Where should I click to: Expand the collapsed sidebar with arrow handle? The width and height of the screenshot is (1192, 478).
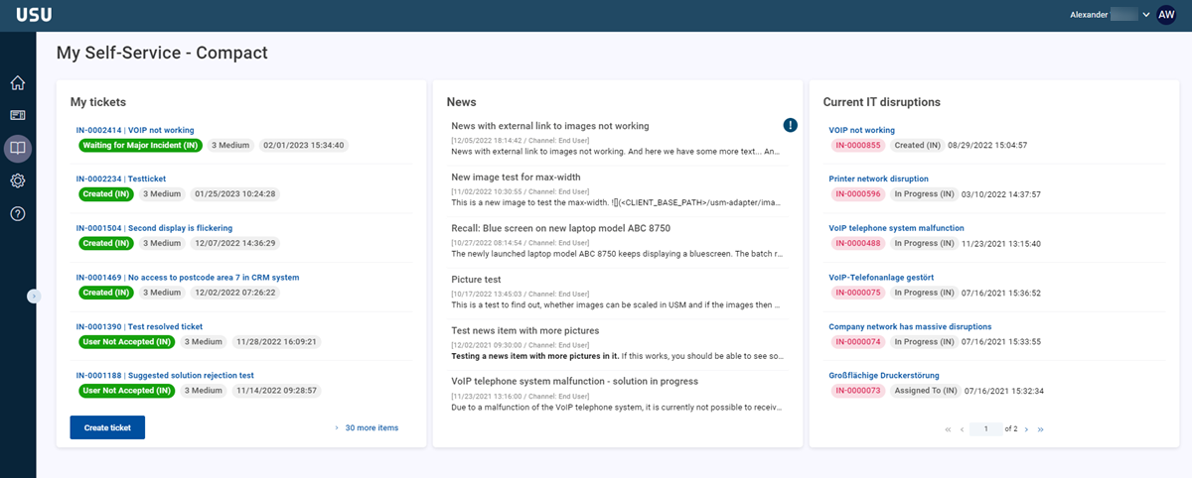tap(33, 296)
